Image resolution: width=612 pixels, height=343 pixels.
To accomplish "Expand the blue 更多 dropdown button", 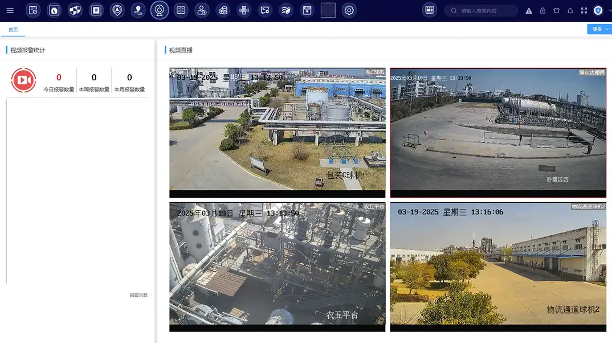I will [600, 29].
